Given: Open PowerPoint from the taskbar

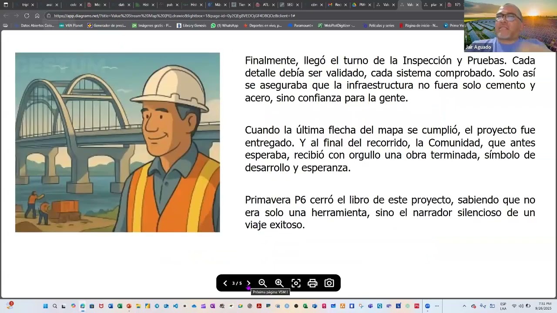Looking at the screenshot, I should click(x=129, y=306).
